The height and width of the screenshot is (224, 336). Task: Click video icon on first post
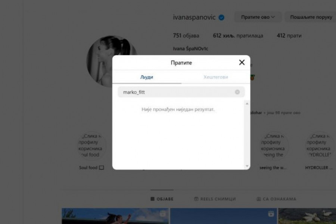[163, 214]
